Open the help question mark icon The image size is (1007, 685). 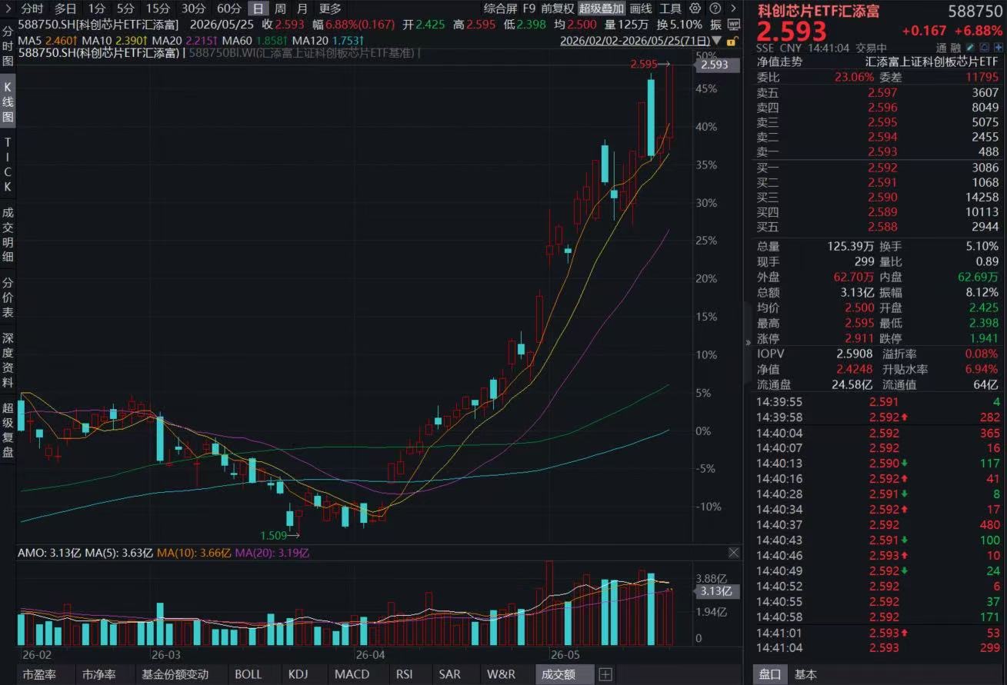click(x=715, y=8)
